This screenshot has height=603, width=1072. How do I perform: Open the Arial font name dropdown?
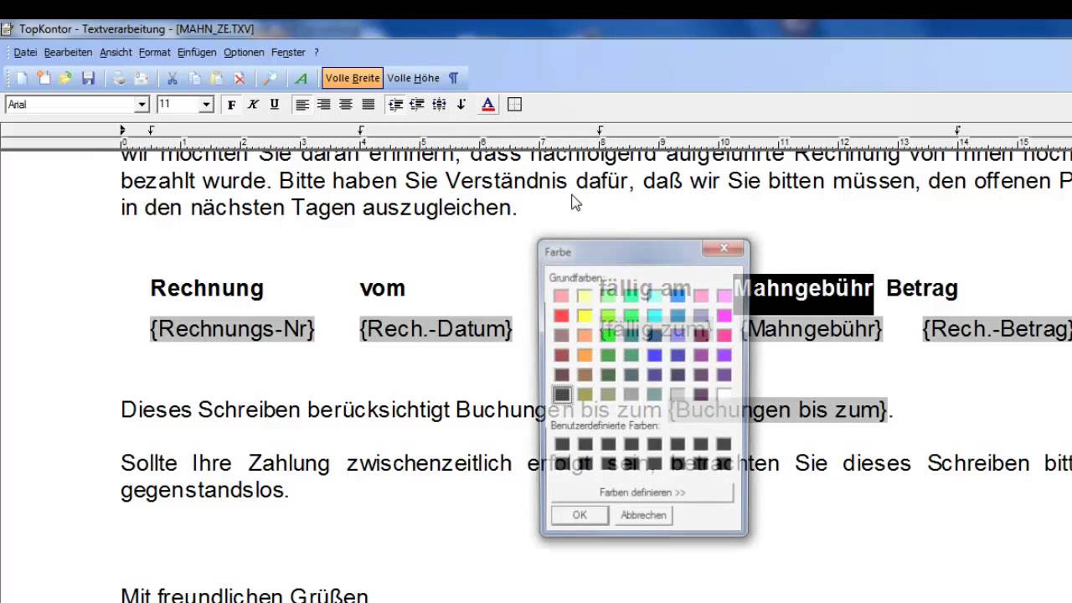tap(142, 105)
